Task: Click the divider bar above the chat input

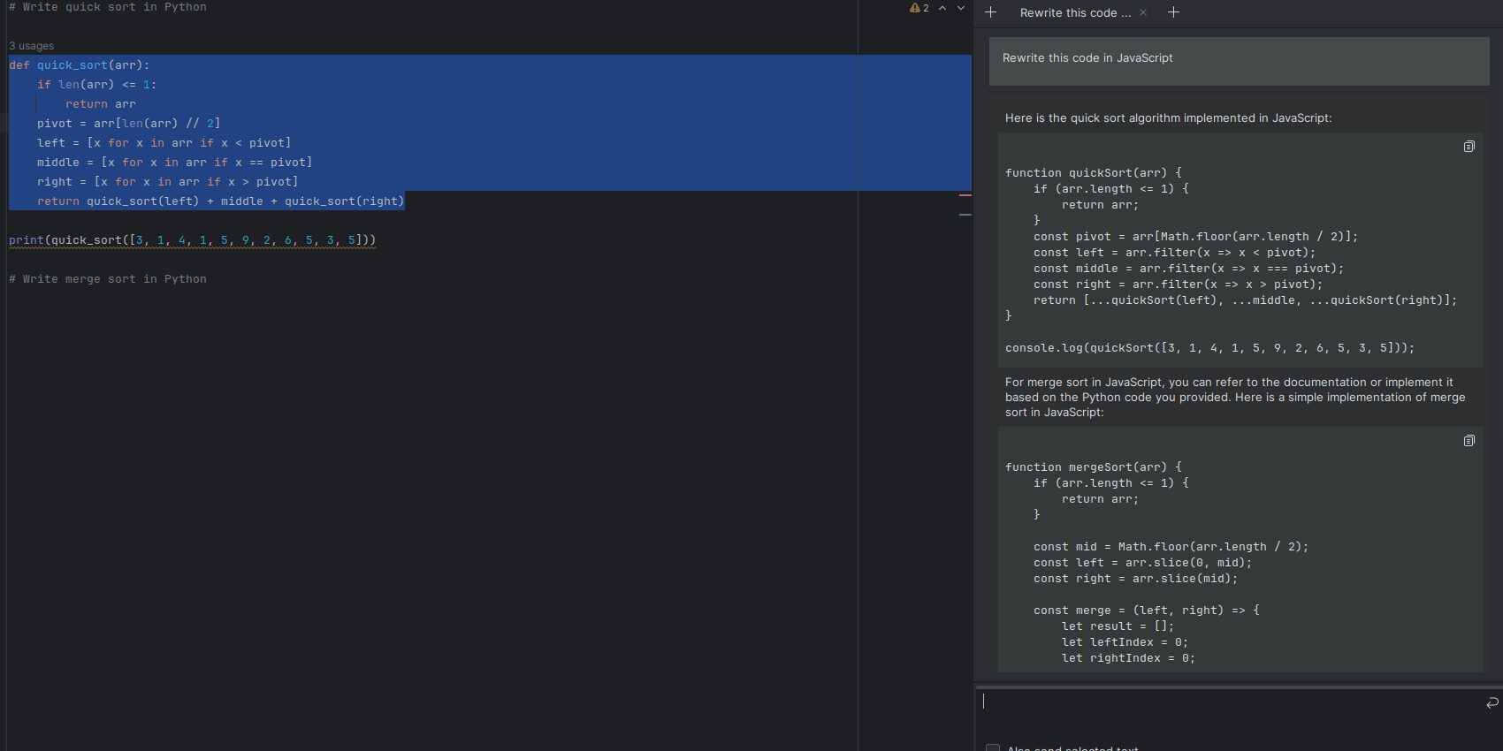Action: click(x=1238, y=685)
